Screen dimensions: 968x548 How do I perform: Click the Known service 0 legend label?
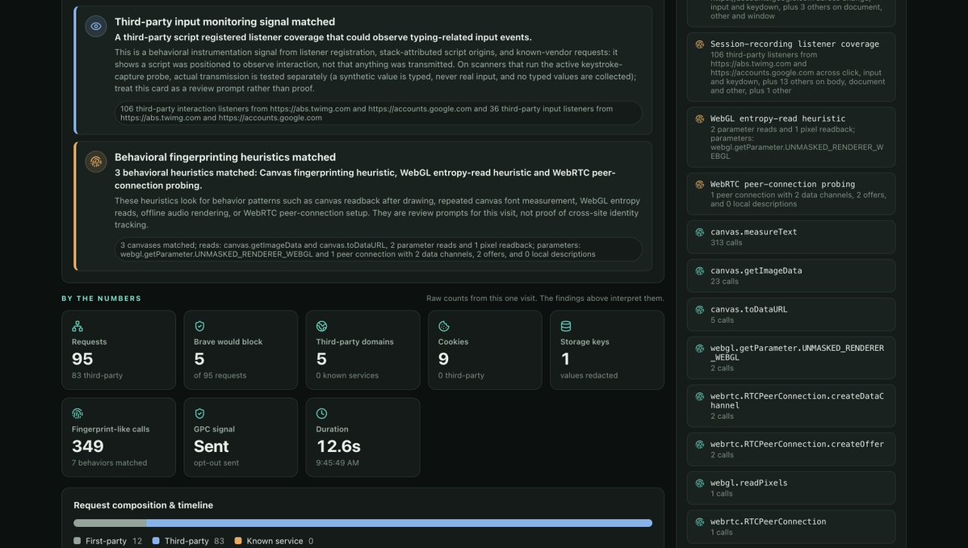pyautogui.click(x=279, y=541)
